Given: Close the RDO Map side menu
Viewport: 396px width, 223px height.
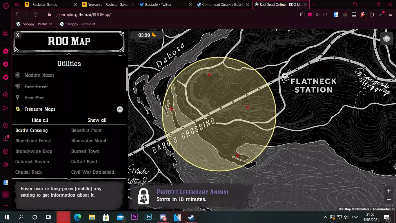Looking at the screenshot, I should [18, 35].
